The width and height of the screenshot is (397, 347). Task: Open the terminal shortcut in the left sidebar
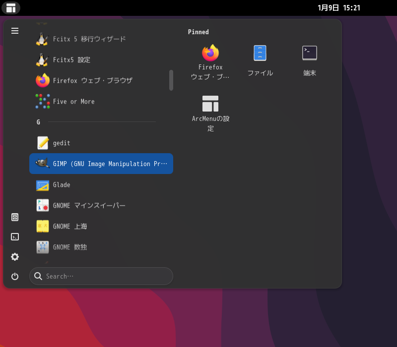[x=15, y=237]
